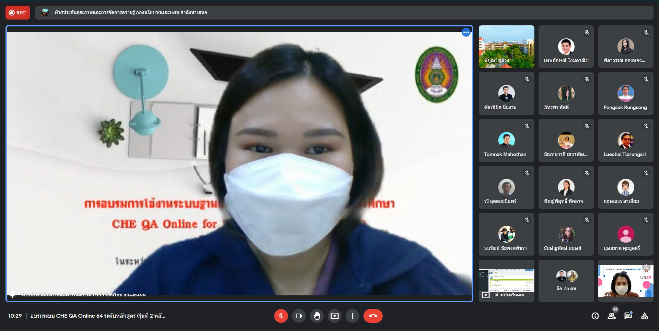
Task: Select the Pongsak Rungsong participant tile
Action: pyautogui.click(x=625, y=94)
